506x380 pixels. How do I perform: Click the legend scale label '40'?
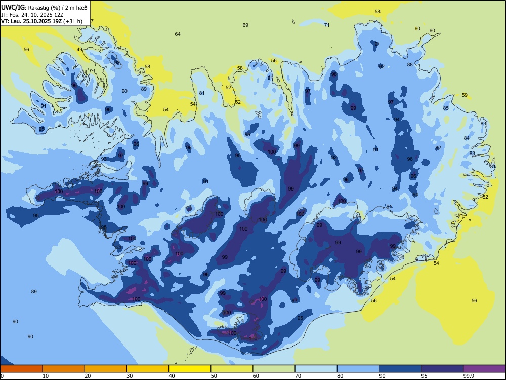172,376
